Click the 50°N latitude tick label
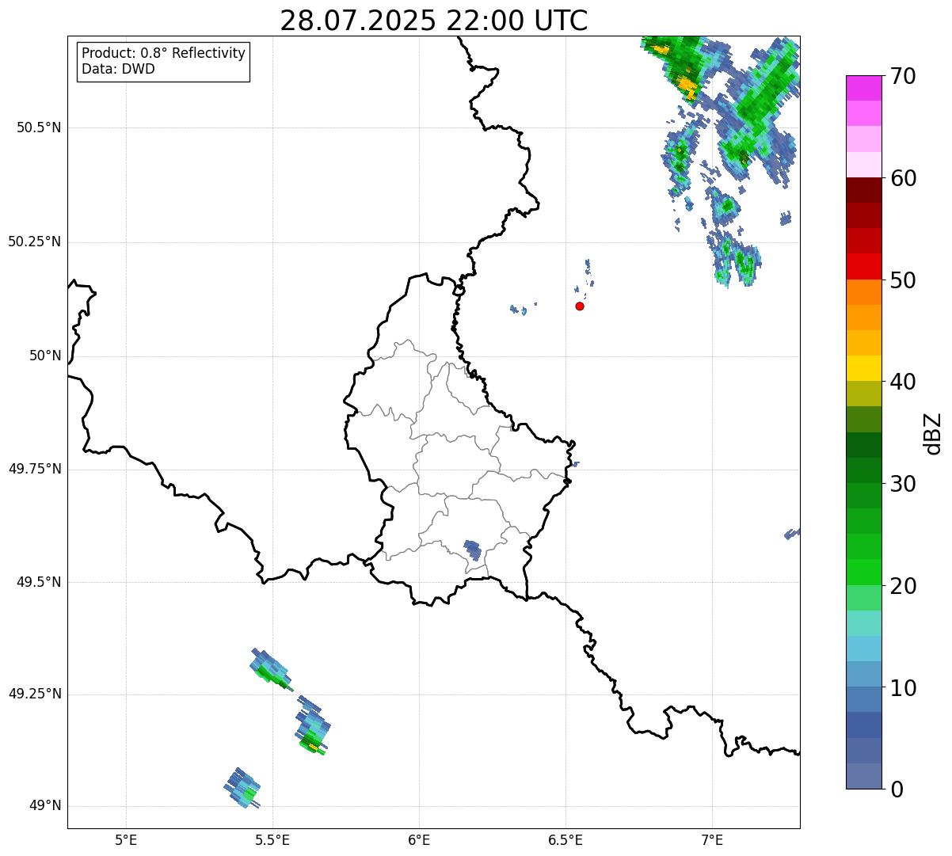Screen dimensions: 952x856 [x=45, y=356]
